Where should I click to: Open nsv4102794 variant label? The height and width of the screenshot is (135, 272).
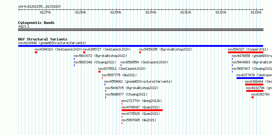pyautogui.click(x=259, y=88)
